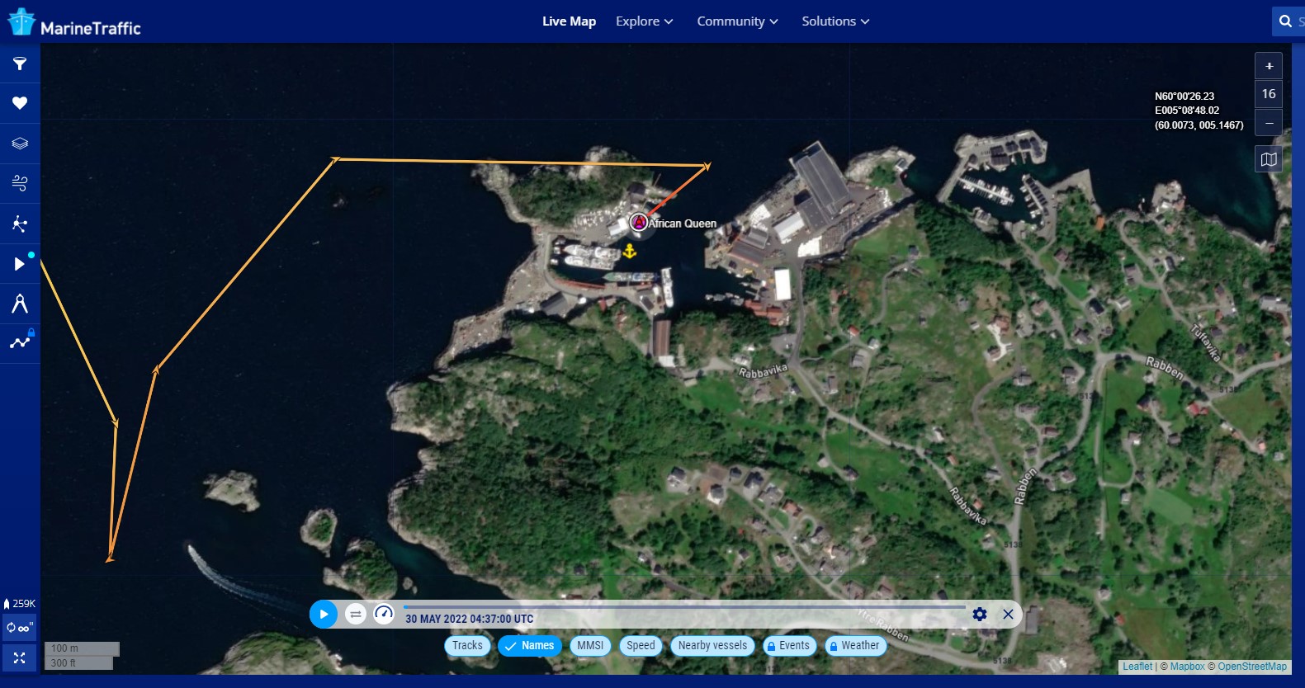This screenshot has height=688, width=1305.
Task: Click the playback settings gear icon
Action: coord(980,615)
